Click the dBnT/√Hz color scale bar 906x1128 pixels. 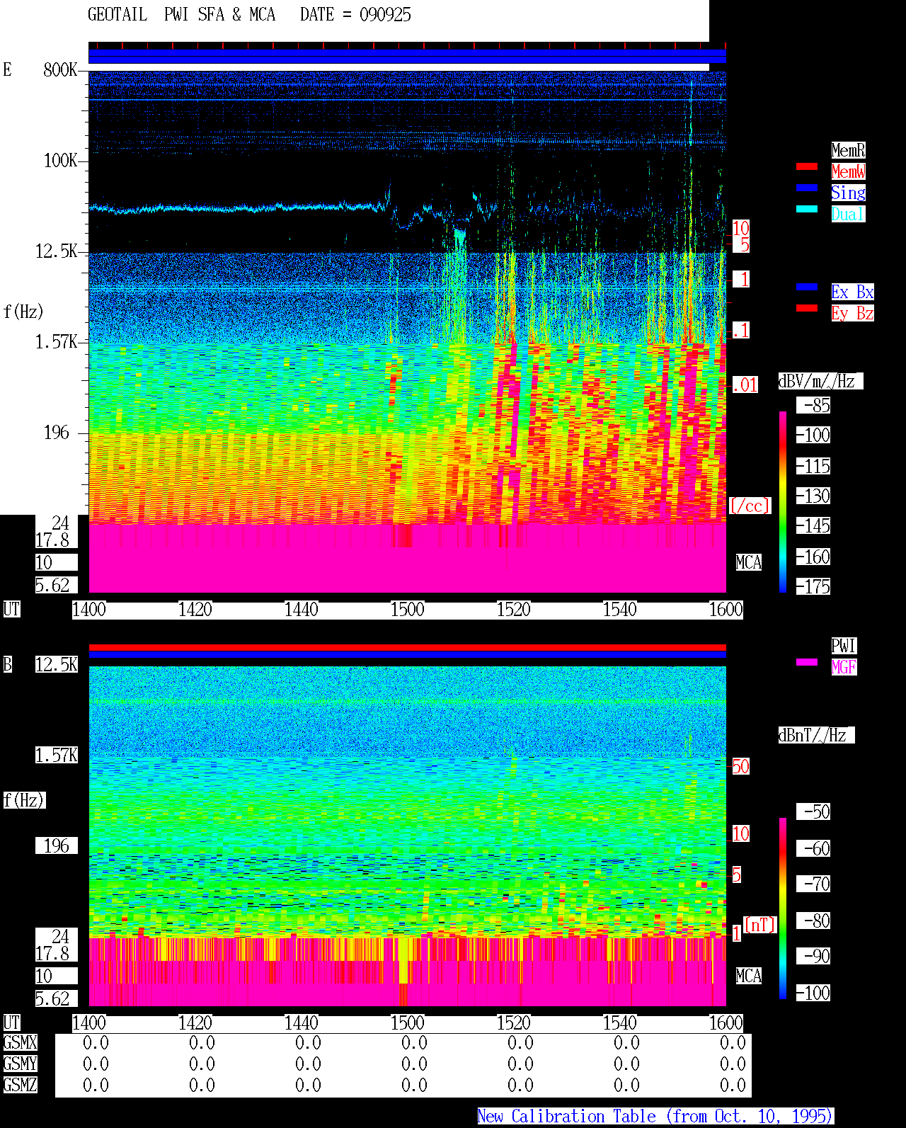point(783,908)
